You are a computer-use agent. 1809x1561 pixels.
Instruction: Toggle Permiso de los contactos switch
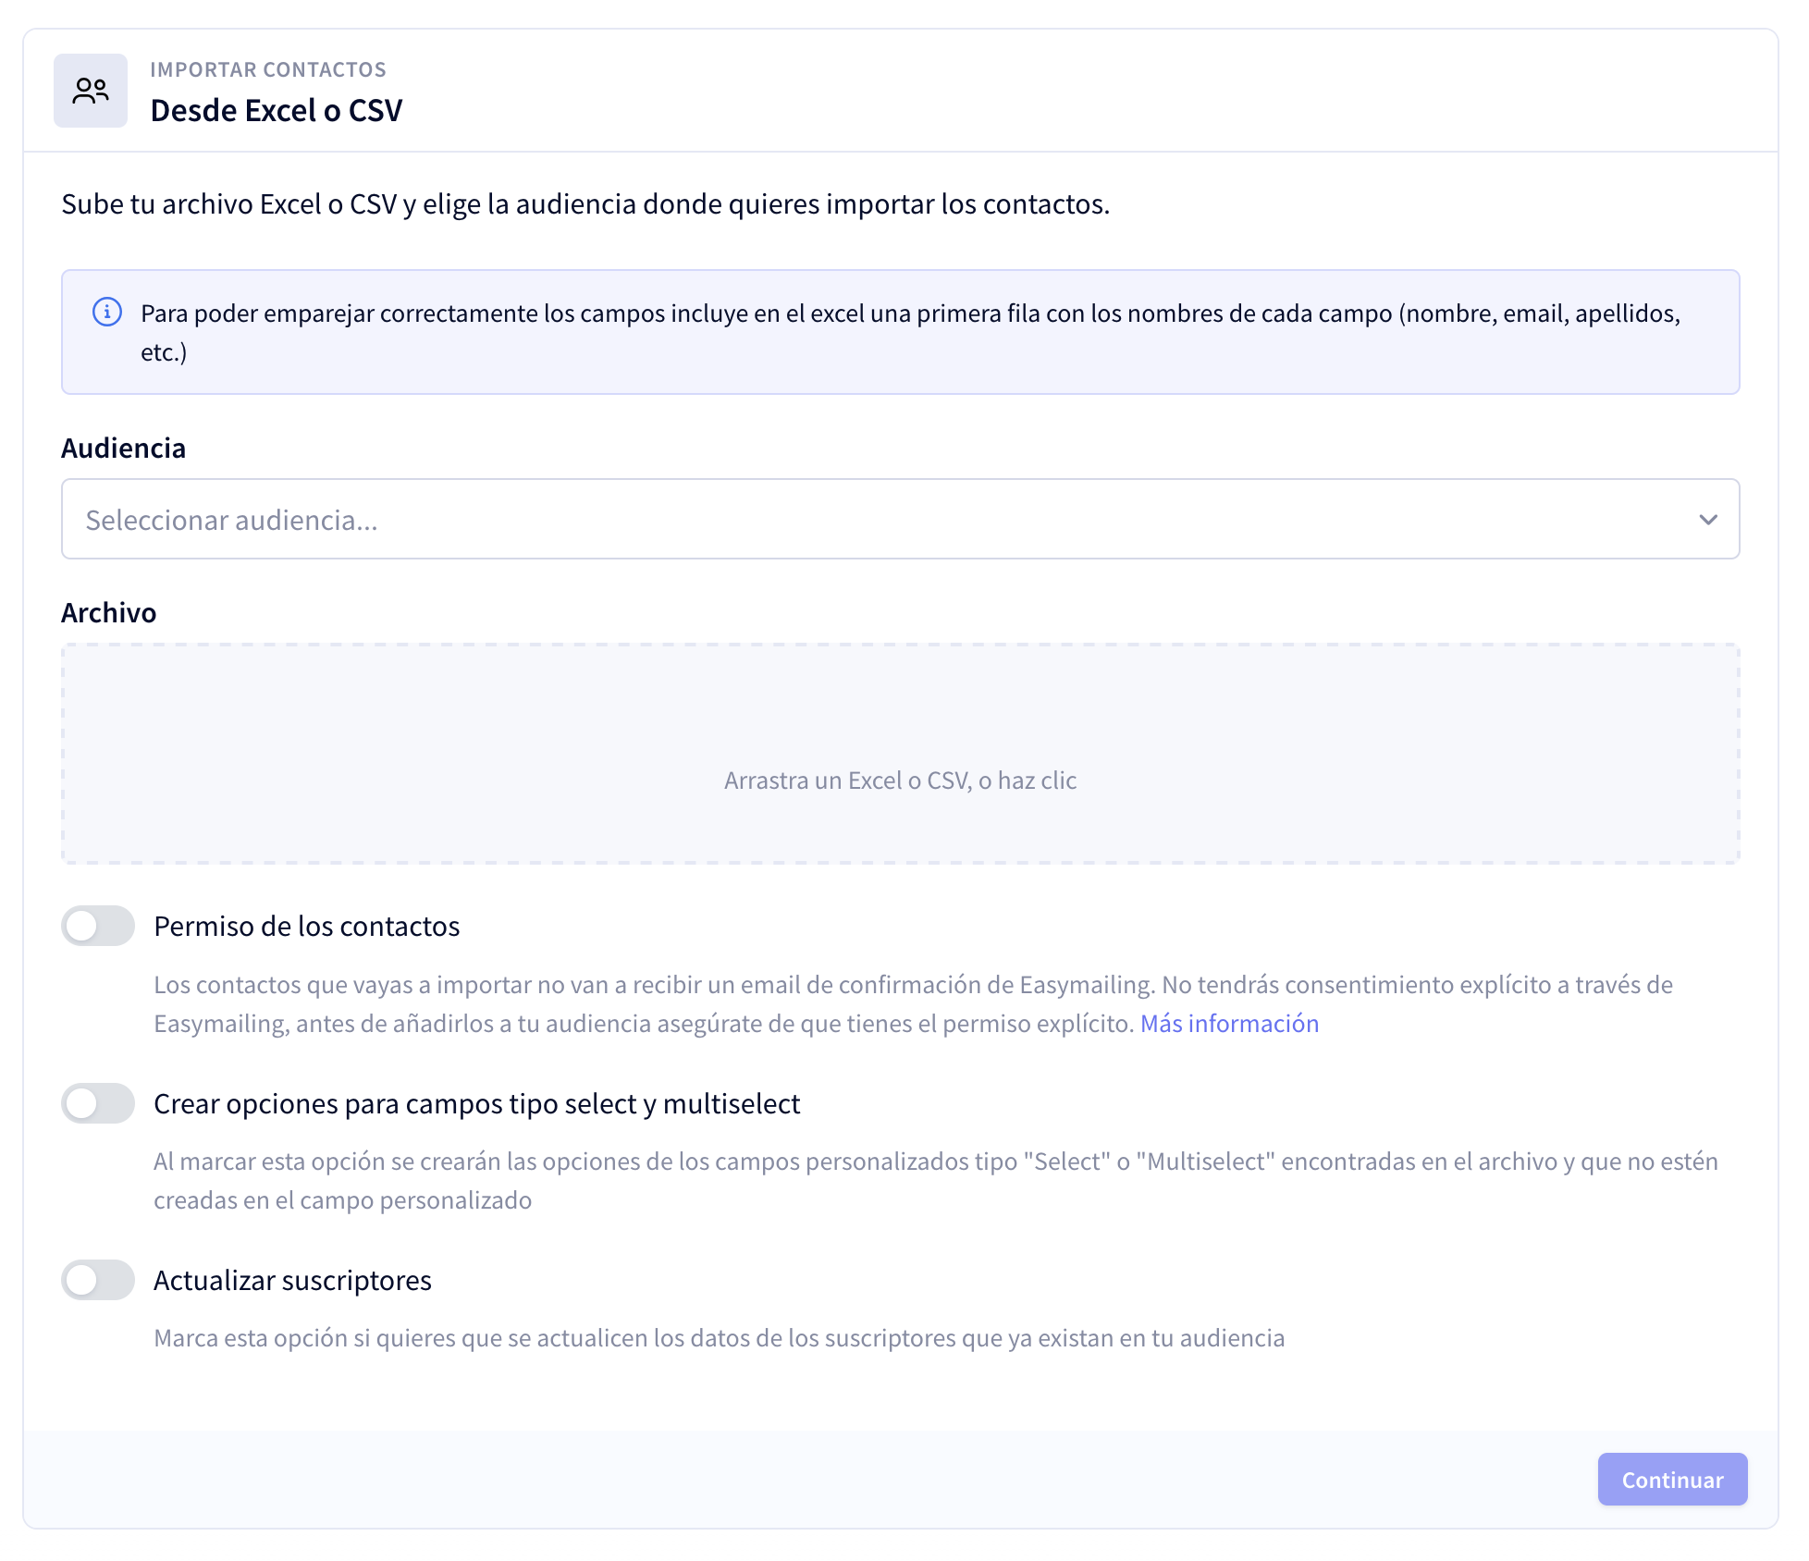pyautogui.click(x=98, y=926)
